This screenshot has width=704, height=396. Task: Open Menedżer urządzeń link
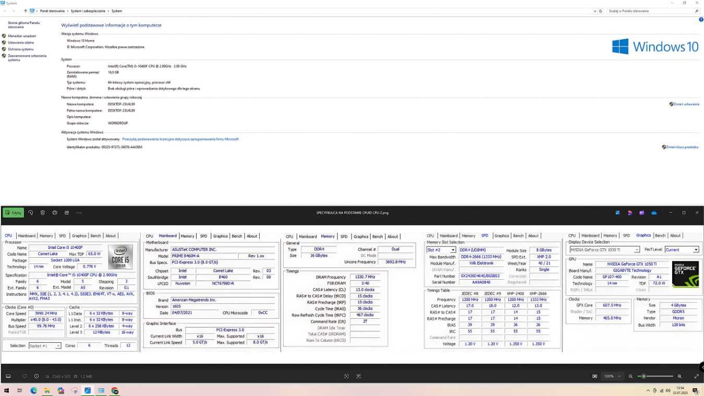[x=22, y=36]
